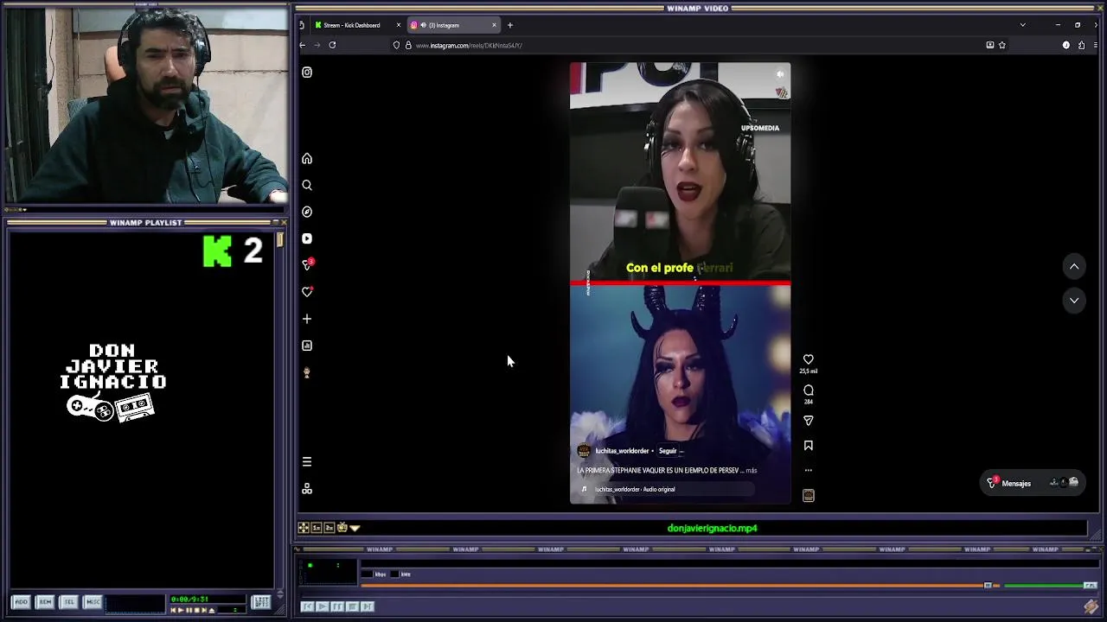
Task: Go to previous reel with up chevron
Action: pos(1074,267)
